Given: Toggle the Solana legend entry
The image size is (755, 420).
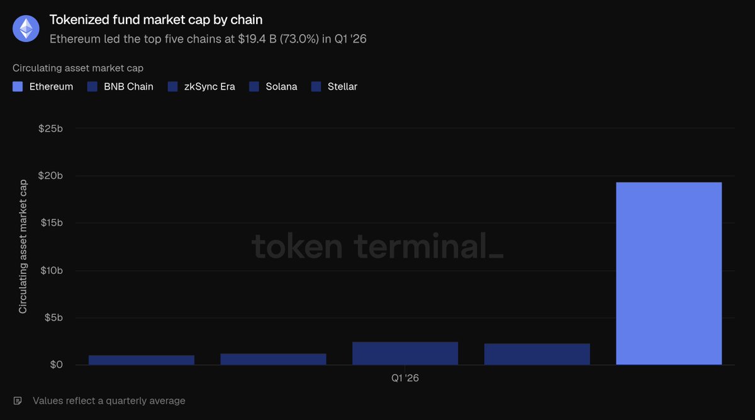Looking at the screenshot, I should coord(273,87).
